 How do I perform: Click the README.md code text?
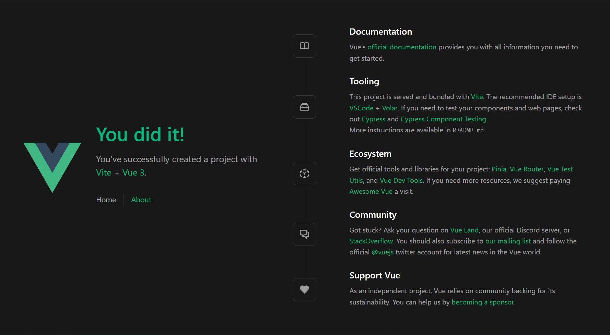468,130
